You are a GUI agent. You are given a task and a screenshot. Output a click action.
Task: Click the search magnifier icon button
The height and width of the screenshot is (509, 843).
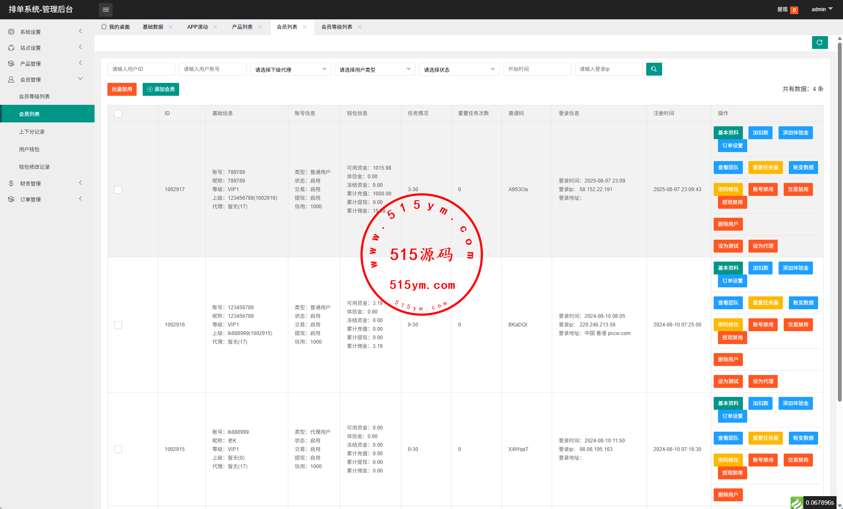tap(654, 69)
